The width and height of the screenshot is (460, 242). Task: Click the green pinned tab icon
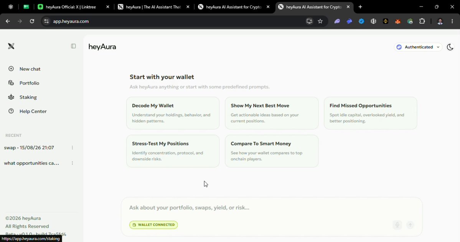pyautogui.click(x=26, y=7)
